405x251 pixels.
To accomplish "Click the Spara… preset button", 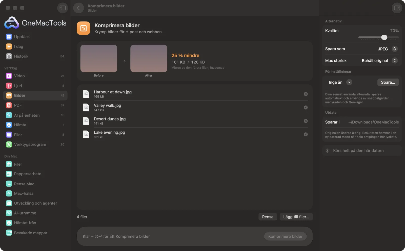I will 388,82.
